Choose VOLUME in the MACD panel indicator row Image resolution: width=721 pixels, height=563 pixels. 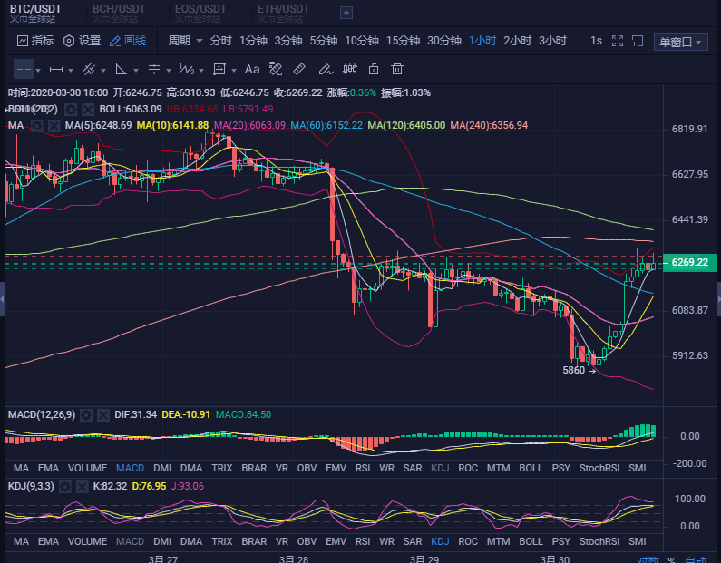tap(87, 469)
